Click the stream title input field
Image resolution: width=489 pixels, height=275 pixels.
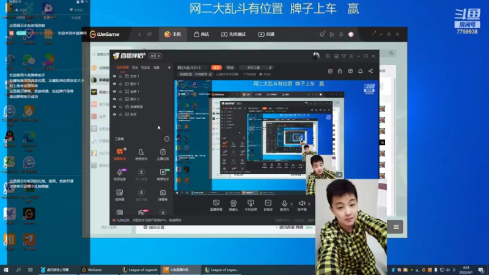[193, 67]
